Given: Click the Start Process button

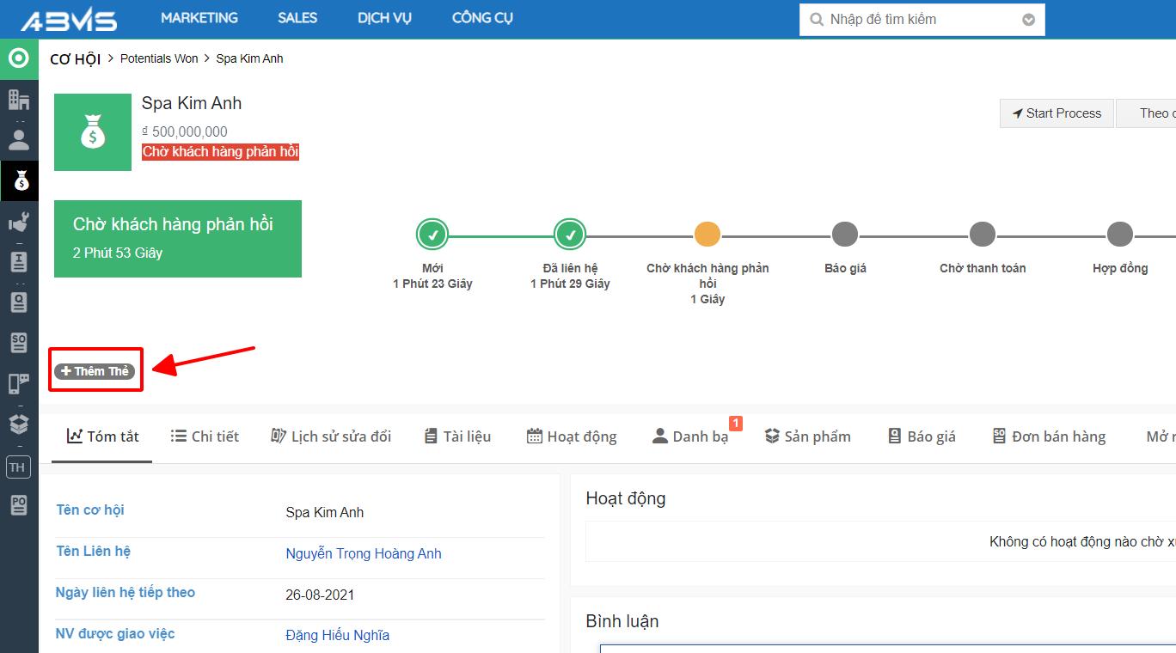Looking at the screenshot, I should (x=1057, y=113).
